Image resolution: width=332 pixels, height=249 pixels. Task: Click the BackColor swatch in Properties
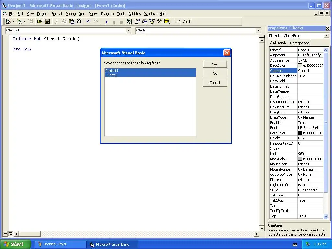click(300, 65)
